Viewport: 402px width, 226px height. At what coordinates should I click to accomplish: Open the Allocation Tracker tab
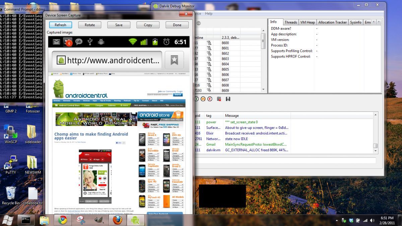[332, 22]
